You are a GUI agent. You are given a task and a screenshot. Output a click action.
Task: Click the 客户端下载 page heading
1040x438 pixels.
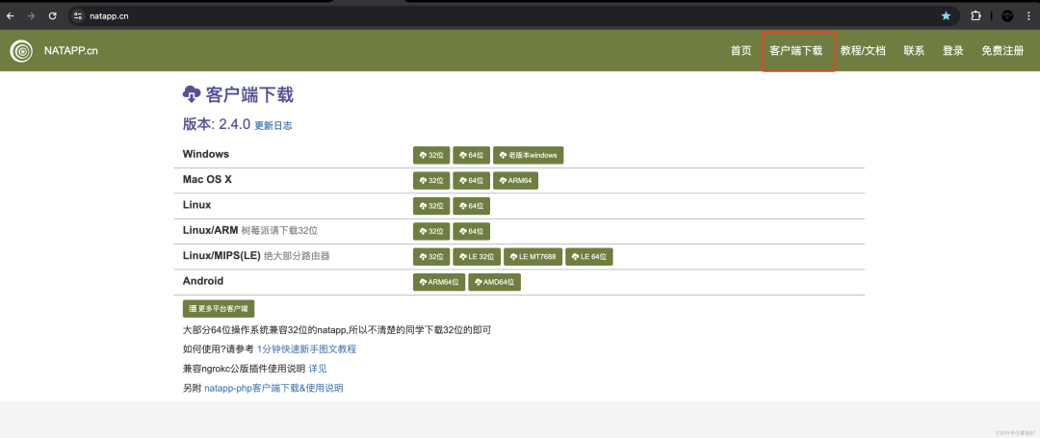pos(249,94)
